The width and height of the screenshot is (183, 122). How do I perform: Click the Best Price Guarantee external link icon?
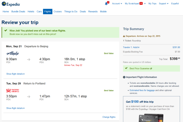click(x=151, y=68)
